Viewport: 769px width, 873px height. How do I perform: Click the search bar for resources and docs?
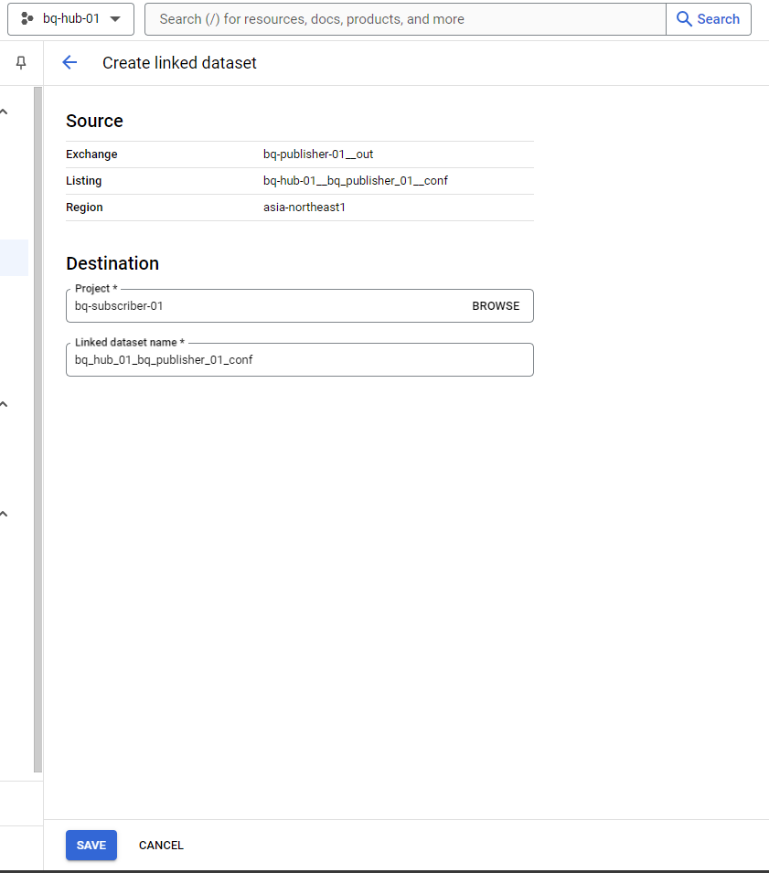(405, 19)
